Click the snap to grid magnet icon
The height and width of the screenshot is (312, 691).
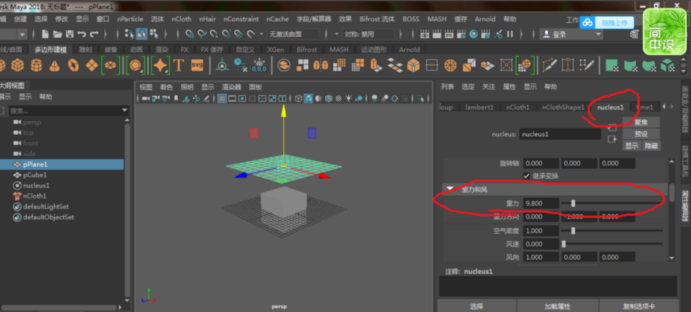(190, 34)
